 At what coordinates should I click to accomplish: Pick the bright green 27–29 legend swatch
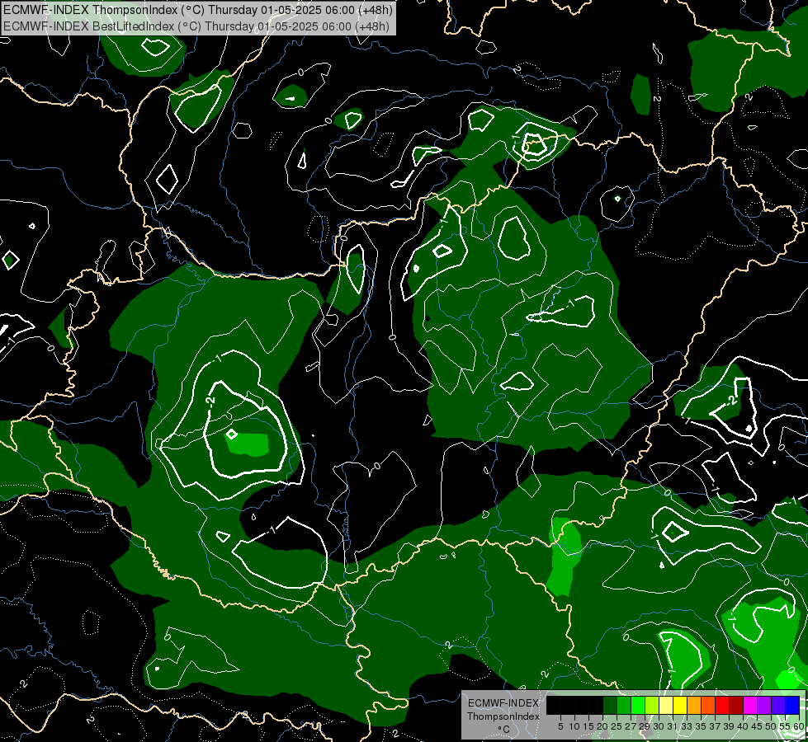click(x=638, y=705)
